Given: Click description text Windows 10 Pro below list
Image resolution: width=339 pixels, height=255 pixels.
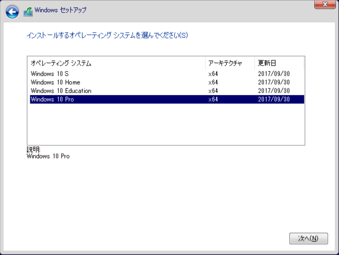Looking at the screenshot, I should (x=48, y=156).
